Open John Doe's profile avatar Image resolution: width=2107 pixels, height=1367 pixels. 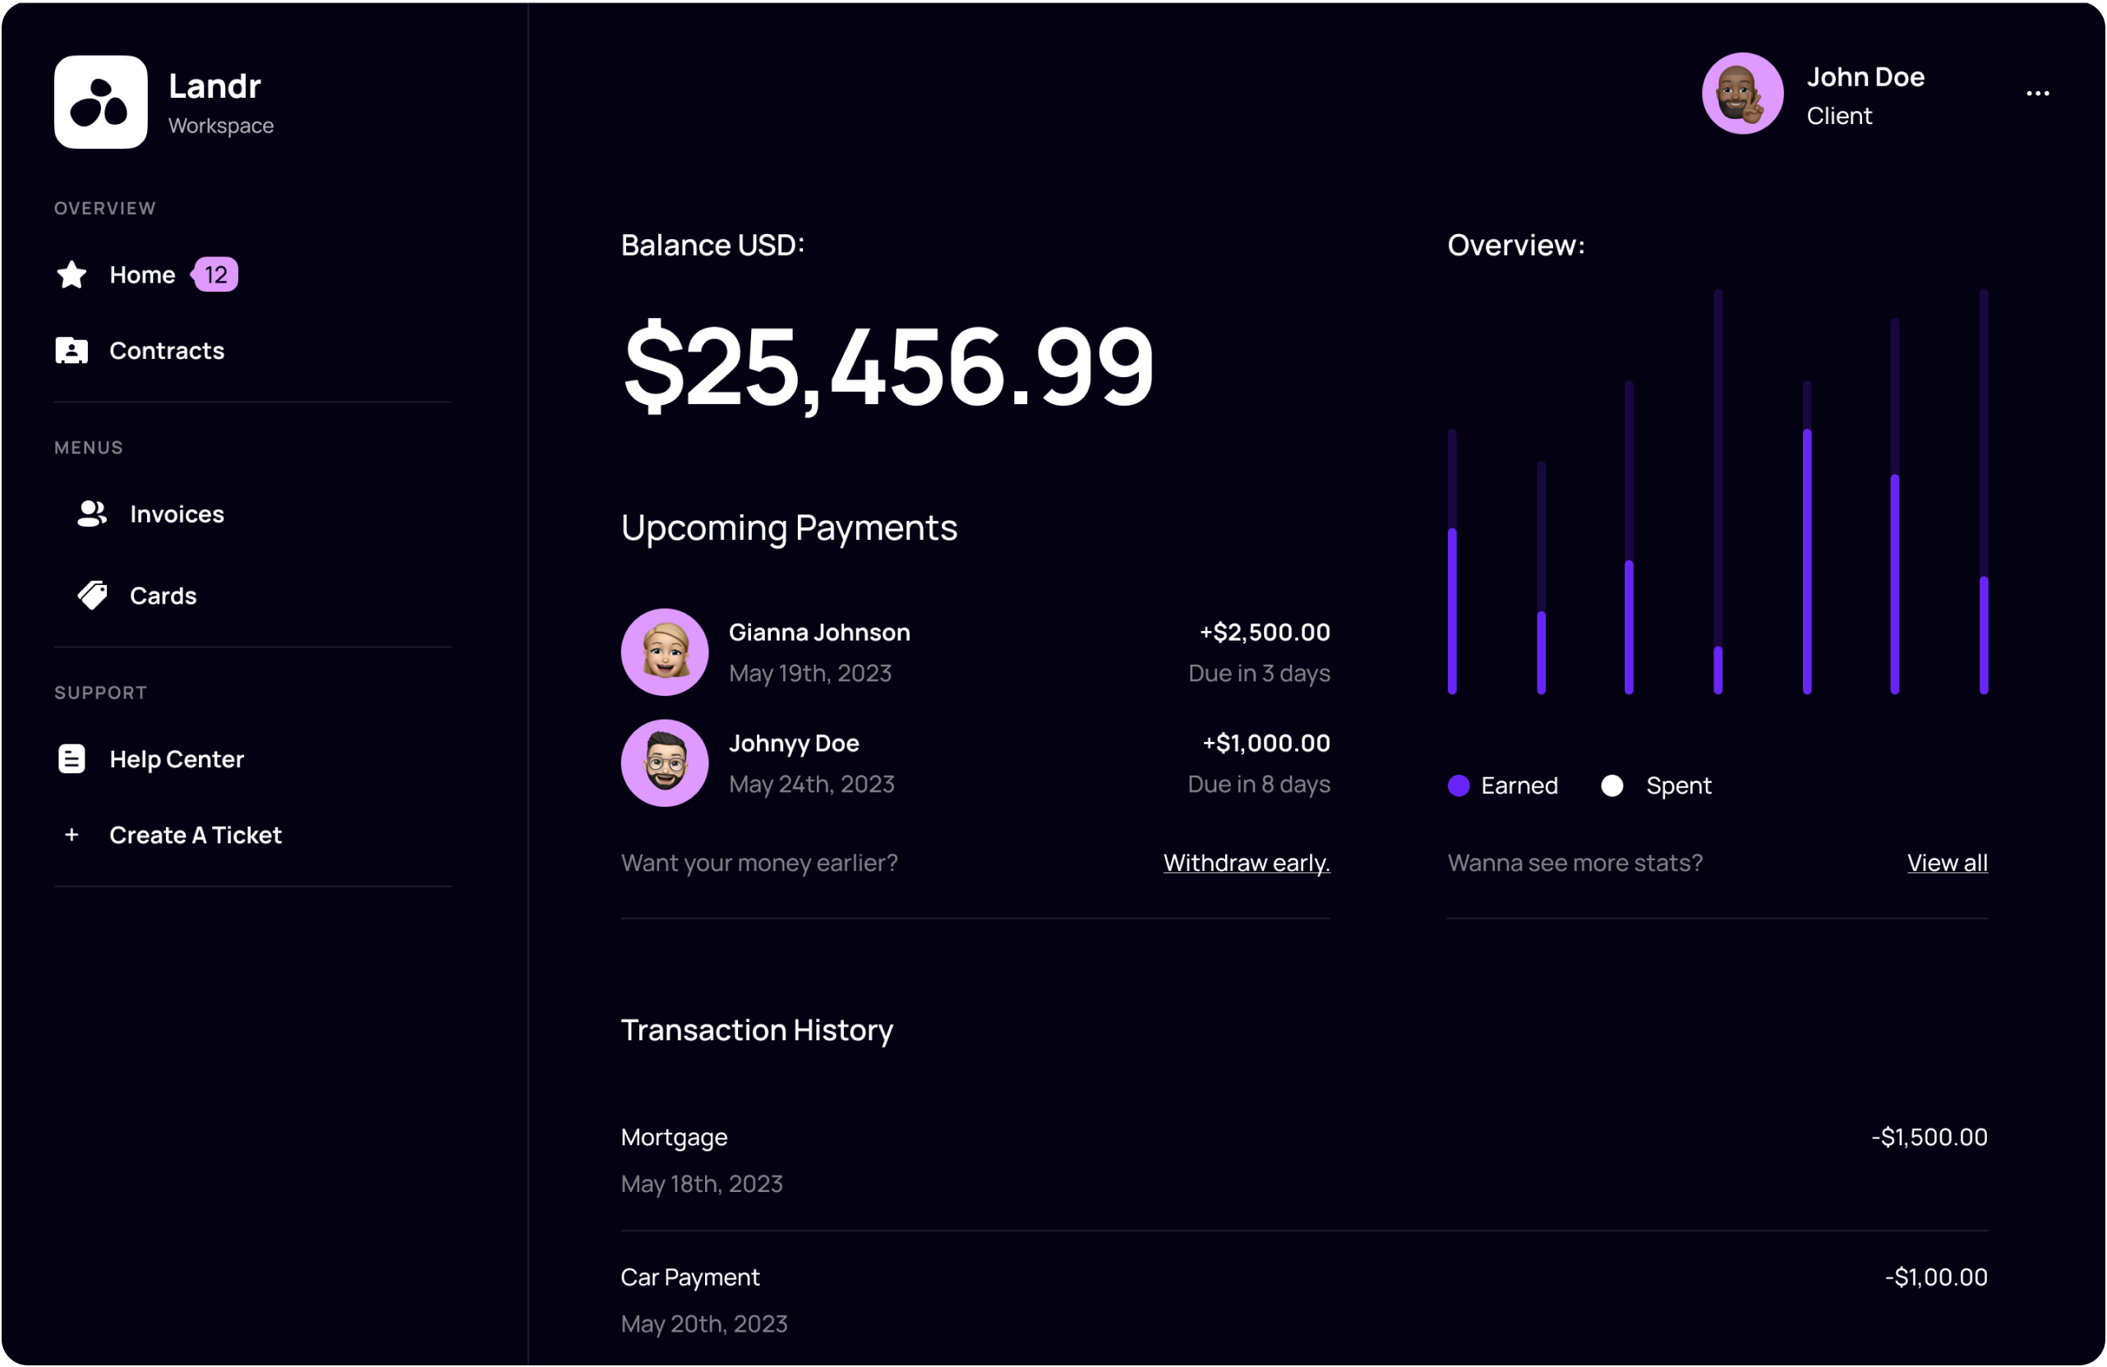tap(1742, 94)
